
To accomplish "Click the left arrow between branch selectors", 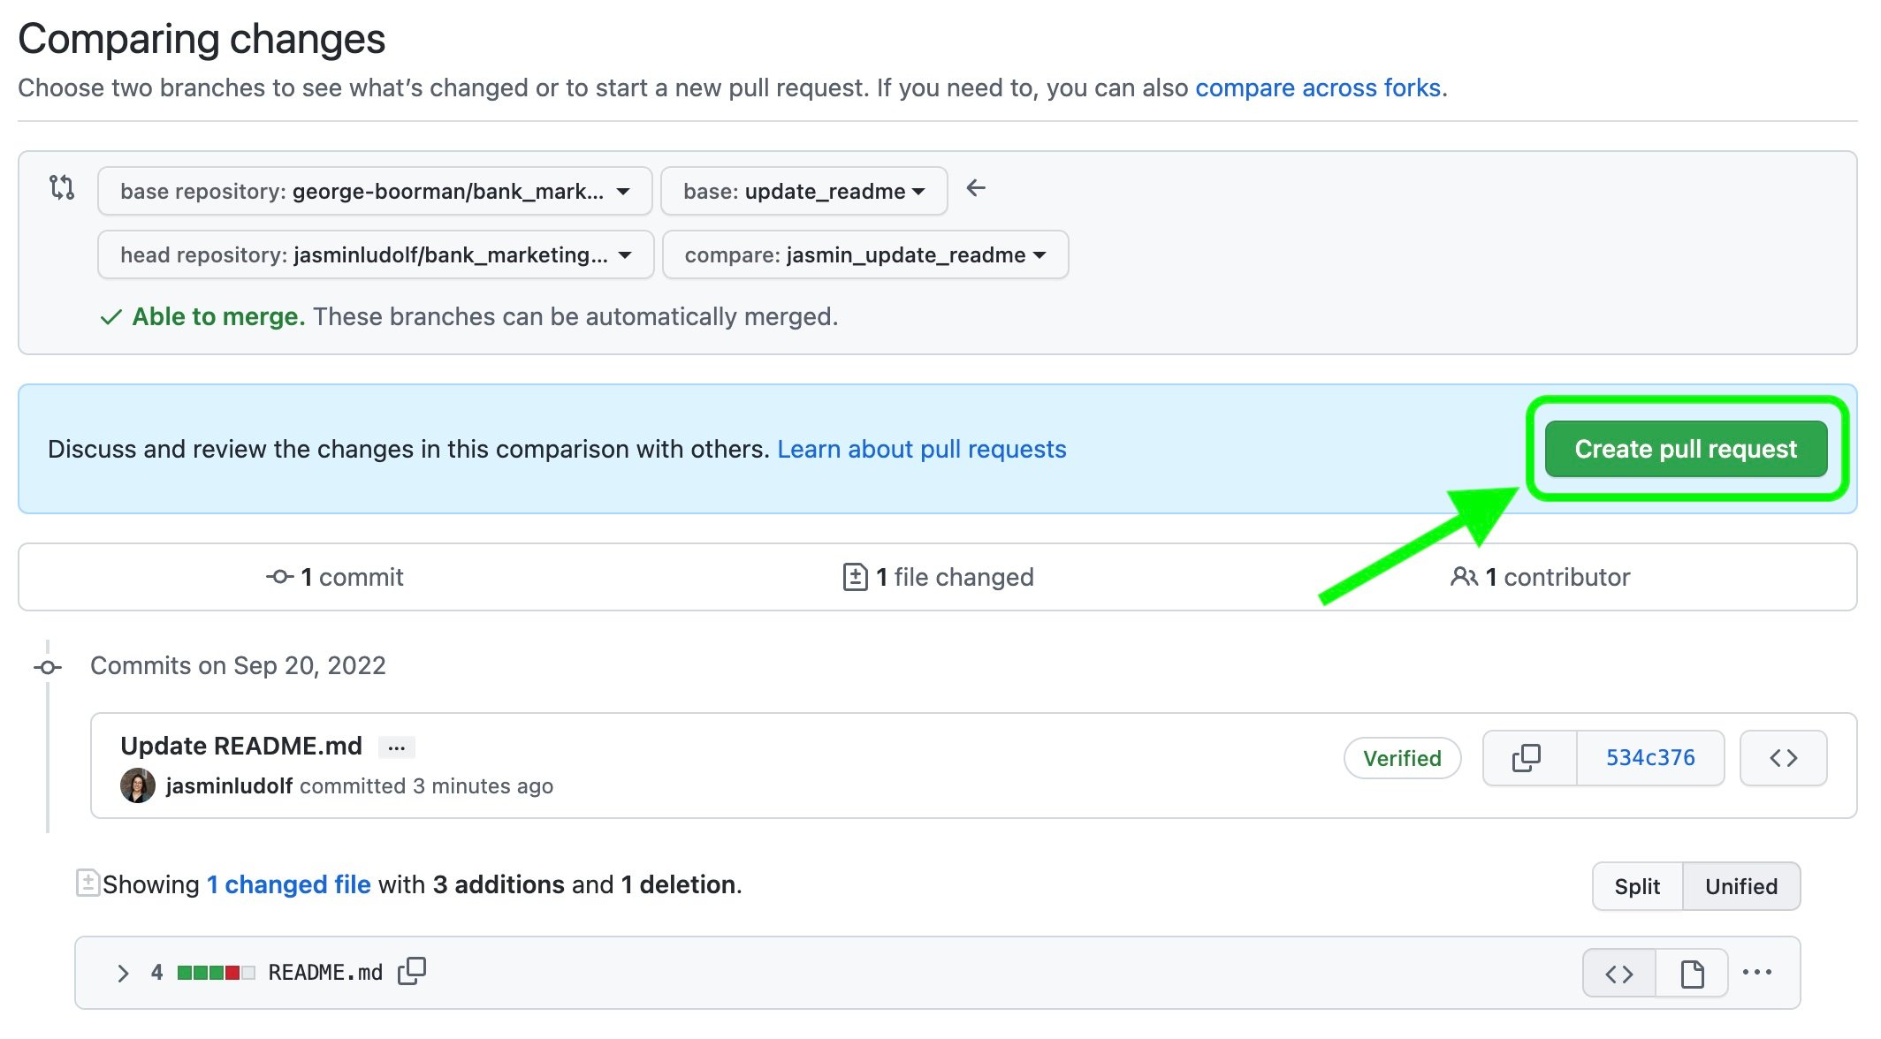I will [976, 188].
